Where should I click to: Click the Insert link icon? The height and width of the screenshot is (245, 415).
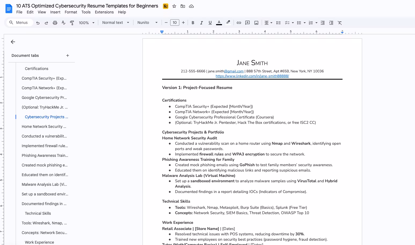239,23
